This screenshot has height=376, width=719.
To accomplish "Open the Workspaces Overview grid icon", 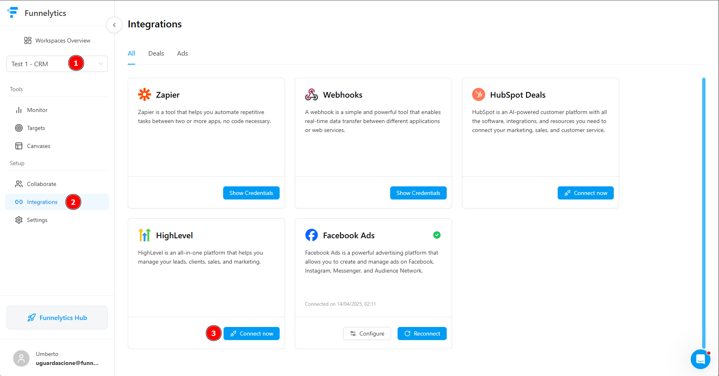I will 28,40.
